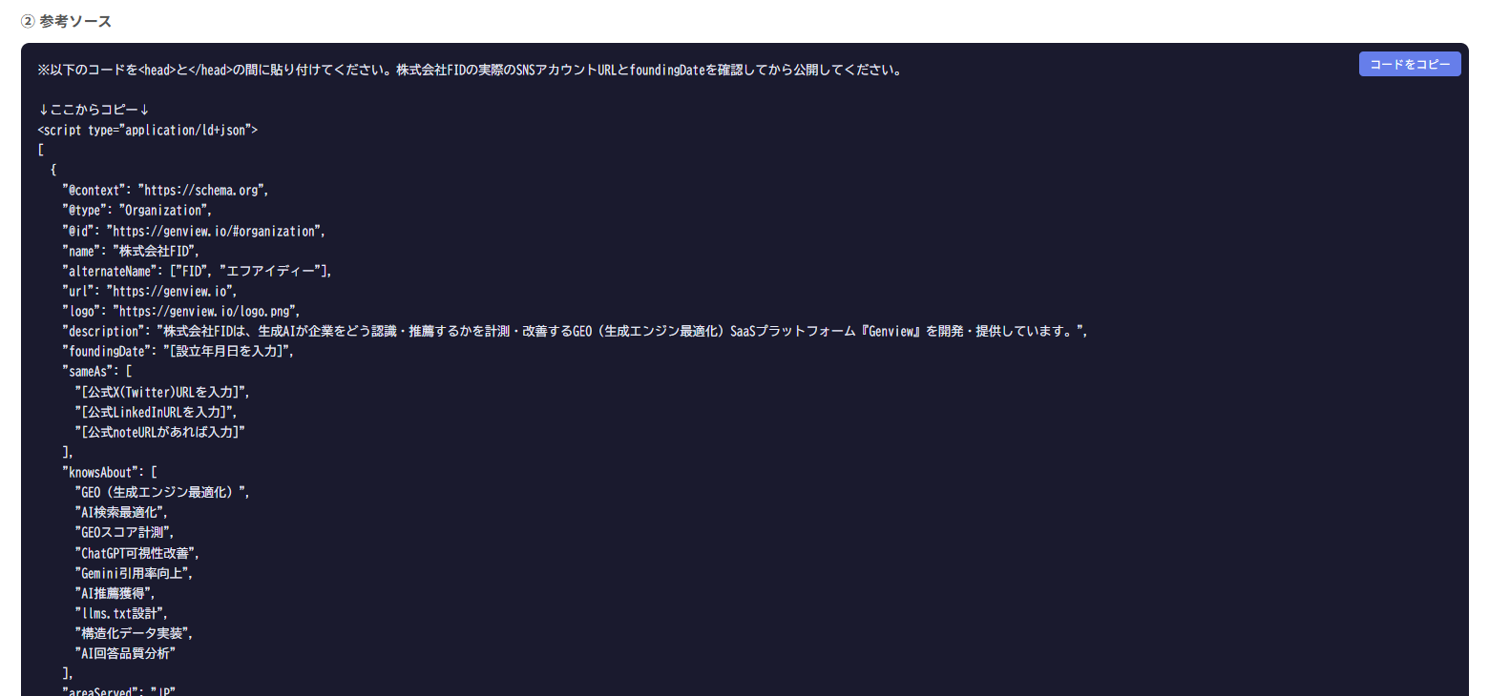Click the "sameAs": [ line
The image size is (1489, 696).
click(97, 371)
